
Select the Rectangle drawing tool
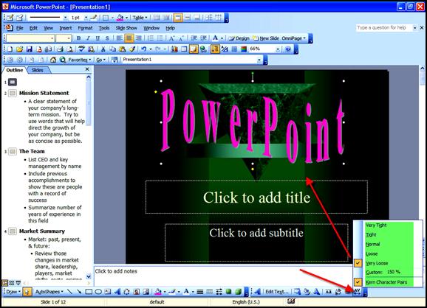[x=89, y=292]
